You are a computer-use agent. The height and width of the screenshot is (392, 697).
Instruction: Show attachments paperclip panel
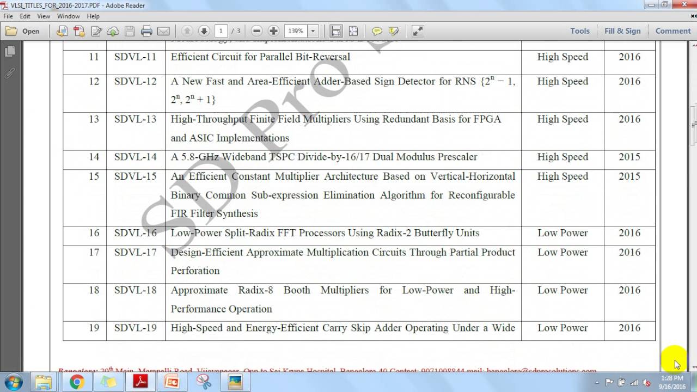(x=9, y=73)
